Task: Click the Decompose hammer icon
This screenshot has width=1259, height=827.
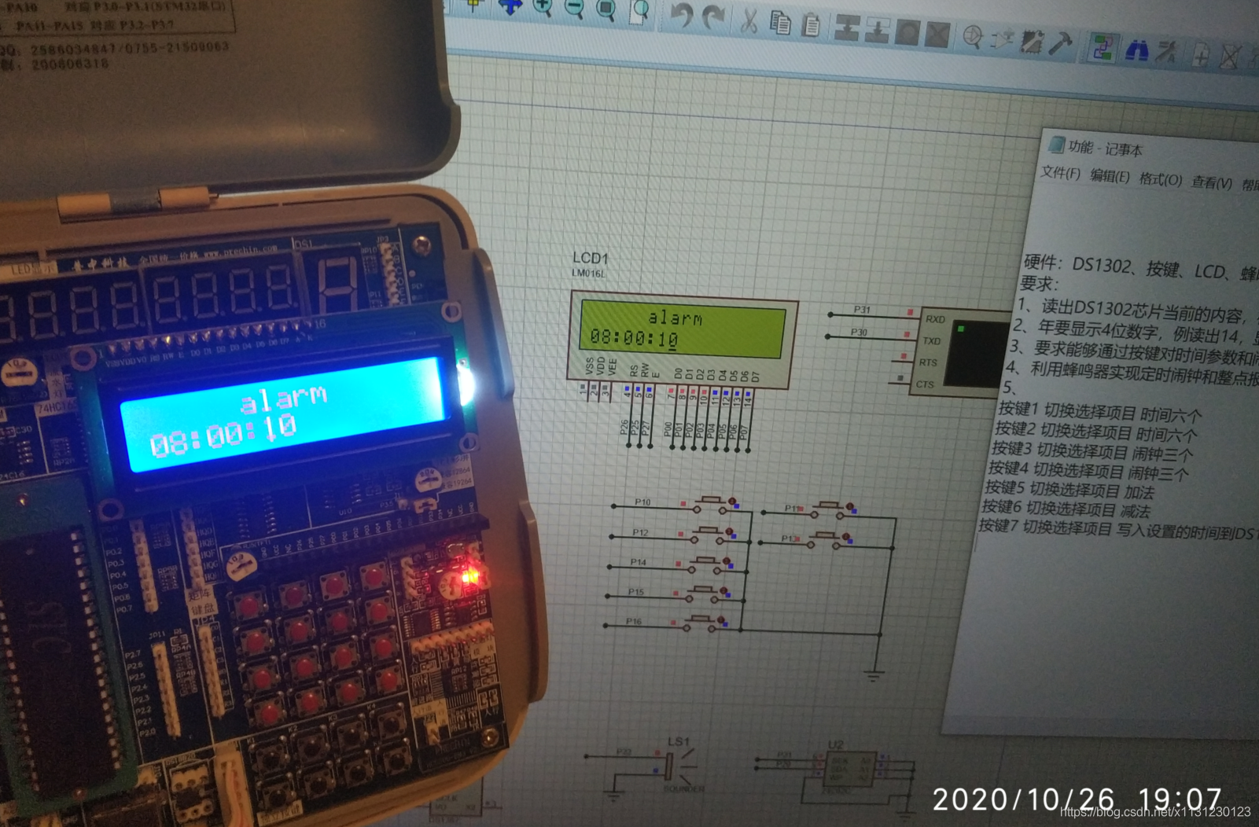Action: tap(1060, 44)
